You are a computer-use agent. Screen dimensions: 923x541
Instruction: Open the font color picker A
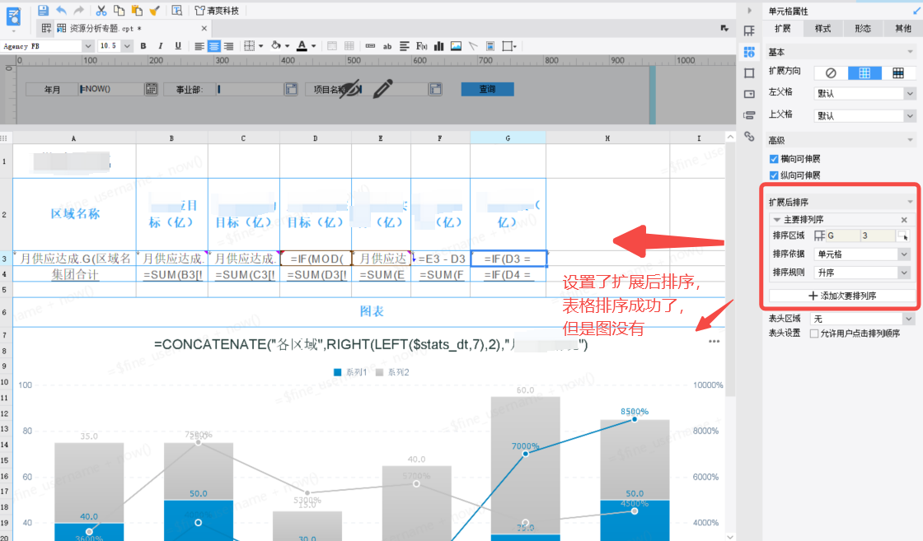pos(302,46)
